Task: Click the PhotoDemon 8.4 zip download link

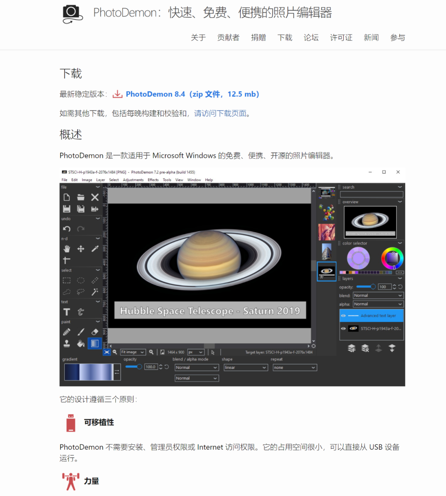Action: [x=192, y=94]
